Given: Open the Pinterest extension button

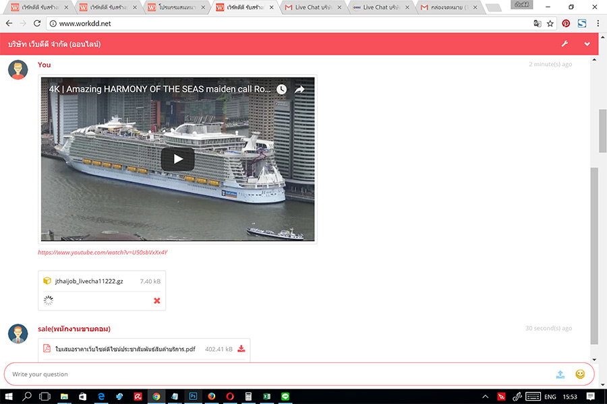Looking at the screenshot, I should 566,24.
